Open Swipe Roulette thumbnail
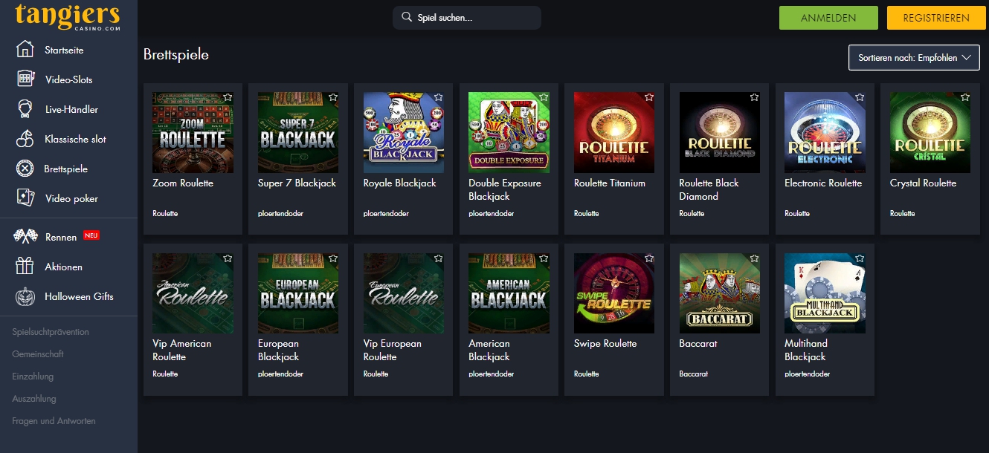989x453 pixels. tap(614, 293)
